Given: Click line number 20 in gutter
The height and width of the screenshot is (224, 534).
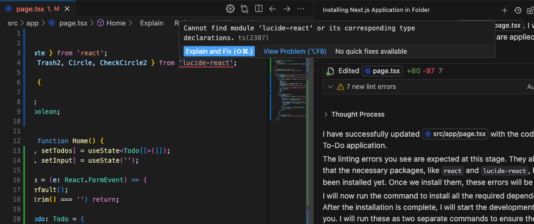Looking at the screenshot, I should point(17,219).
